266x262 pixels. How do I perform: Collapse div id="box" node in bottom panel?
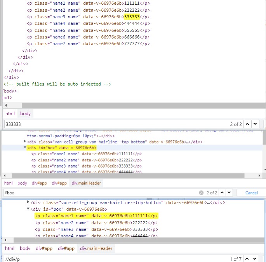pyautogui.click(x=28, y=209)
